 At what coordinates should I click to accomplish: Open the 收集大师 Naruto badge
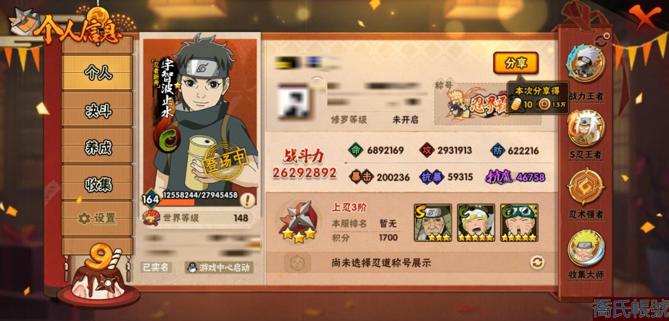click(586, 248)
